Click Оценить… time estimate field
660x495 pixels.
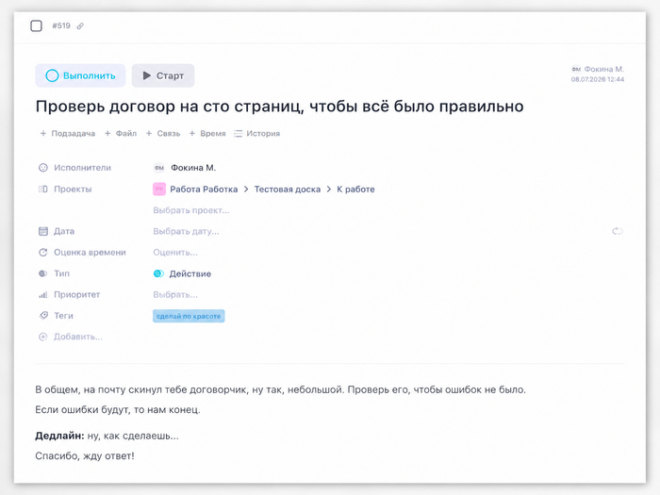click(175, 253)
